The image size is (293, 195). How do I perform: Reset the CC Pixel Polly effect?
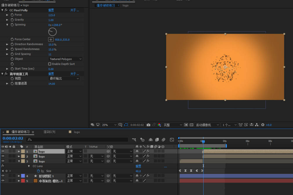[51, 10]
